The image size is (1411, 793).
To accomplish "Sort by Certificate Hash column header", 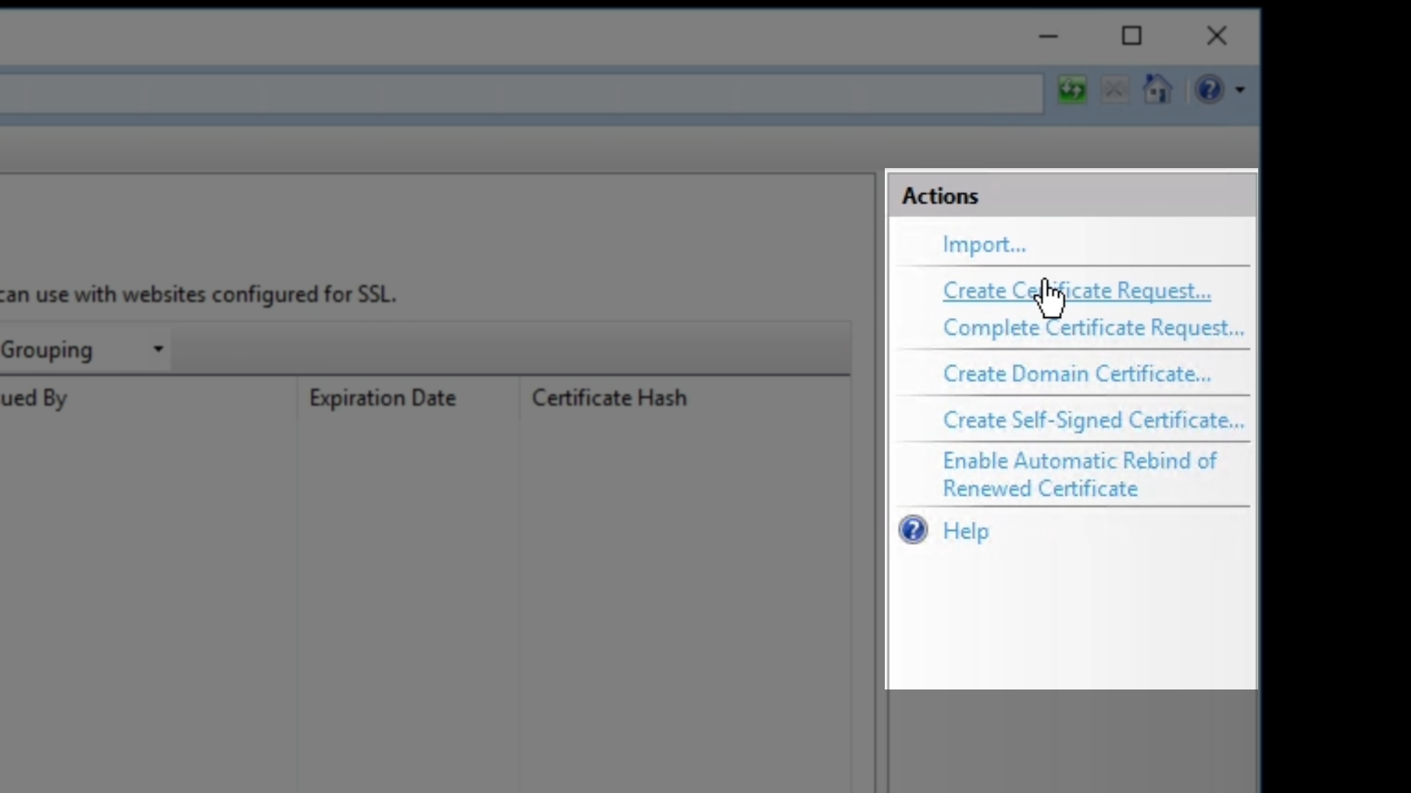I will click(608, 398).
